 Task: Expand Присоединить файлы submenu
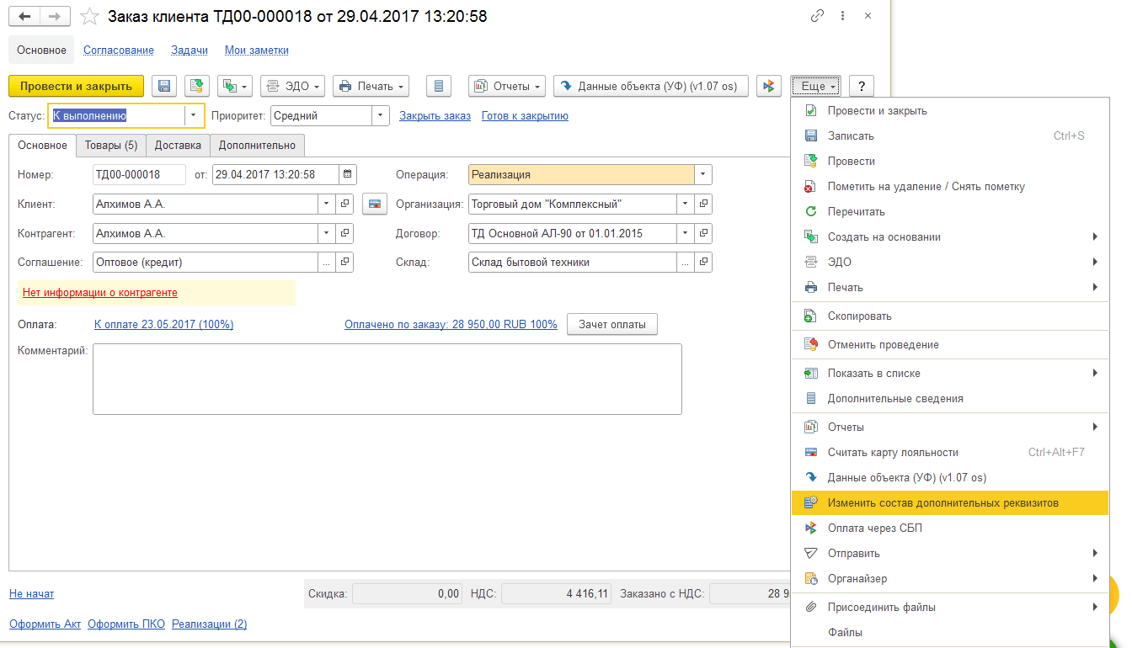(950, 607)
